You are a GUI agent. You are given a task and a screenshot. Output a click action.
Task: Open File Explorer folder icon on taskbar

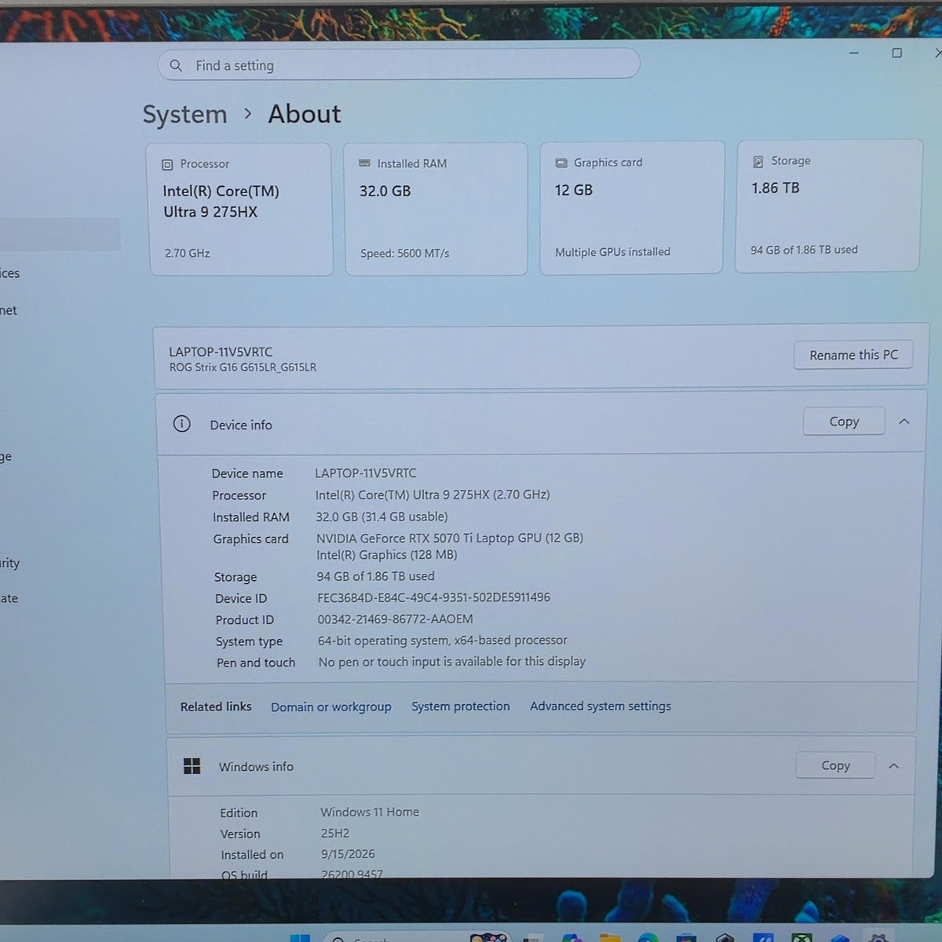[x=610, y=937]
